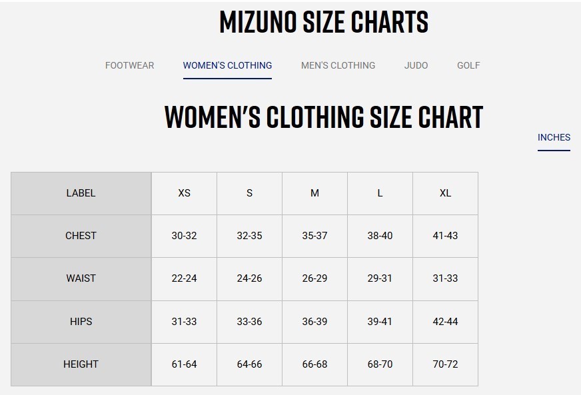Open the Judo size chart tab
Image resolution: width=581 pixels, height=395 pixels.
coord(416,65)
